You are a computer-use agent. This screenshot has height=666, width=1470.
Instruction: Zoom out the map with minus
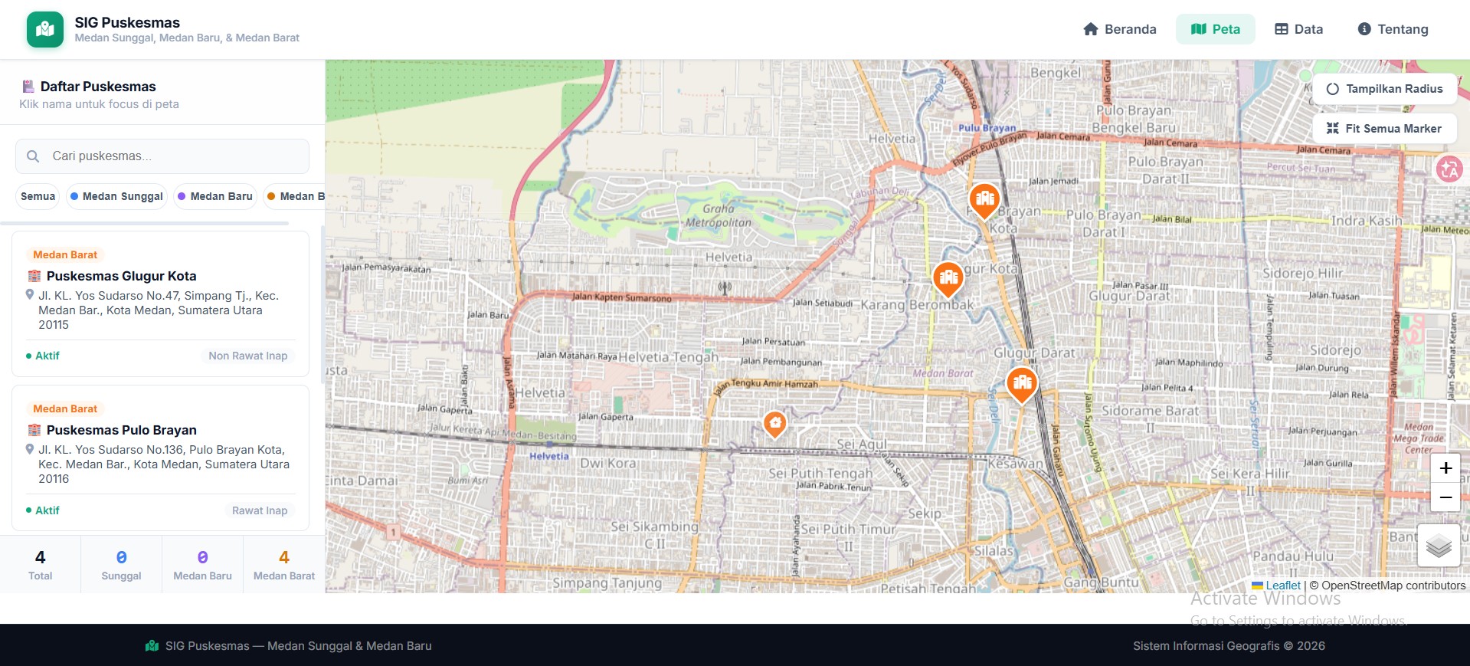1445,497
